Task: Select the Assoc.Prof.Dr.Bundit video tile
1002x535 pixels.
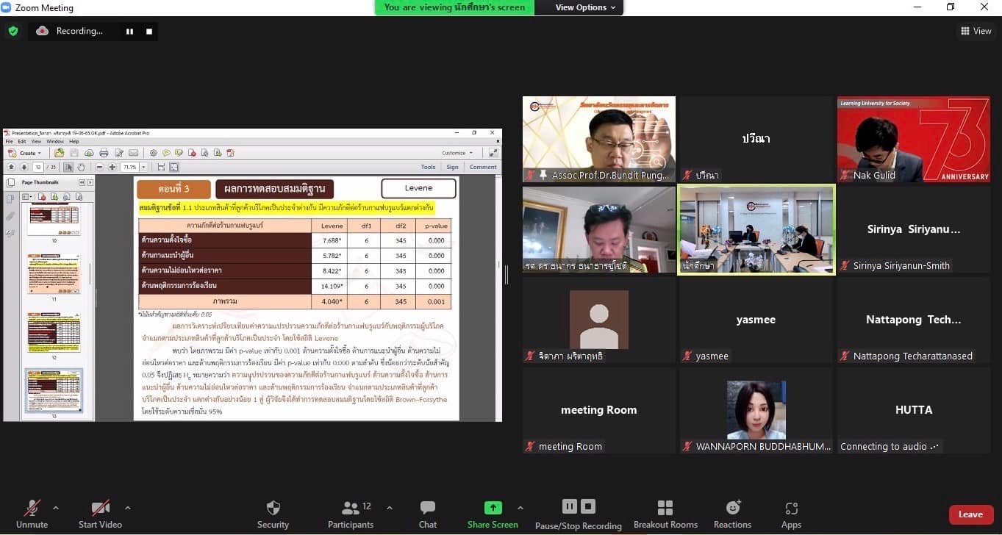Action: [x=598, y=139]
